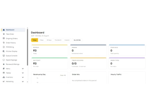Expand the Inventory section chevron
Viewport: 148px width, 111px height.
click(x=23, y=77)
